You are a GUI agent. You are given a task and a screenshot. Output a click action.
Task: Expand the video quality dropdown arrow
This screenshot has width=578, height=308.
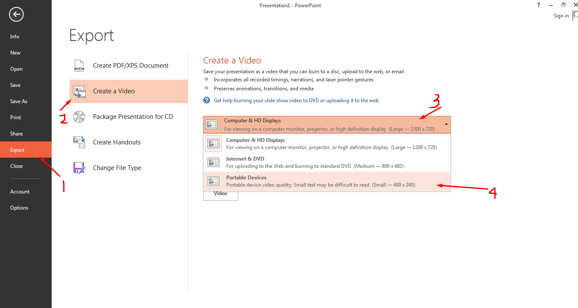[x=446, y=124]
